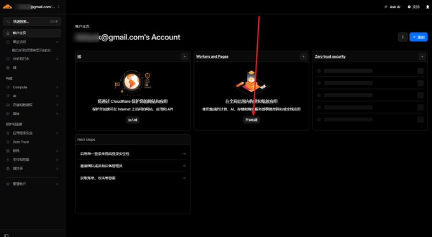Click the 域 card title text
The width and height of the screenshot is (432, 237).
tap(79, 57)
